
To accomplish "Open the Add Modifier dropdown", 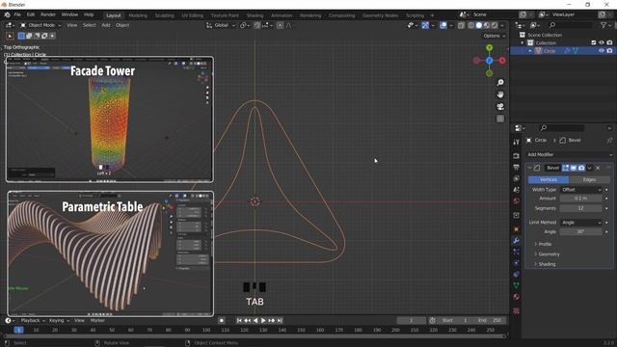I will pos(570,154).
